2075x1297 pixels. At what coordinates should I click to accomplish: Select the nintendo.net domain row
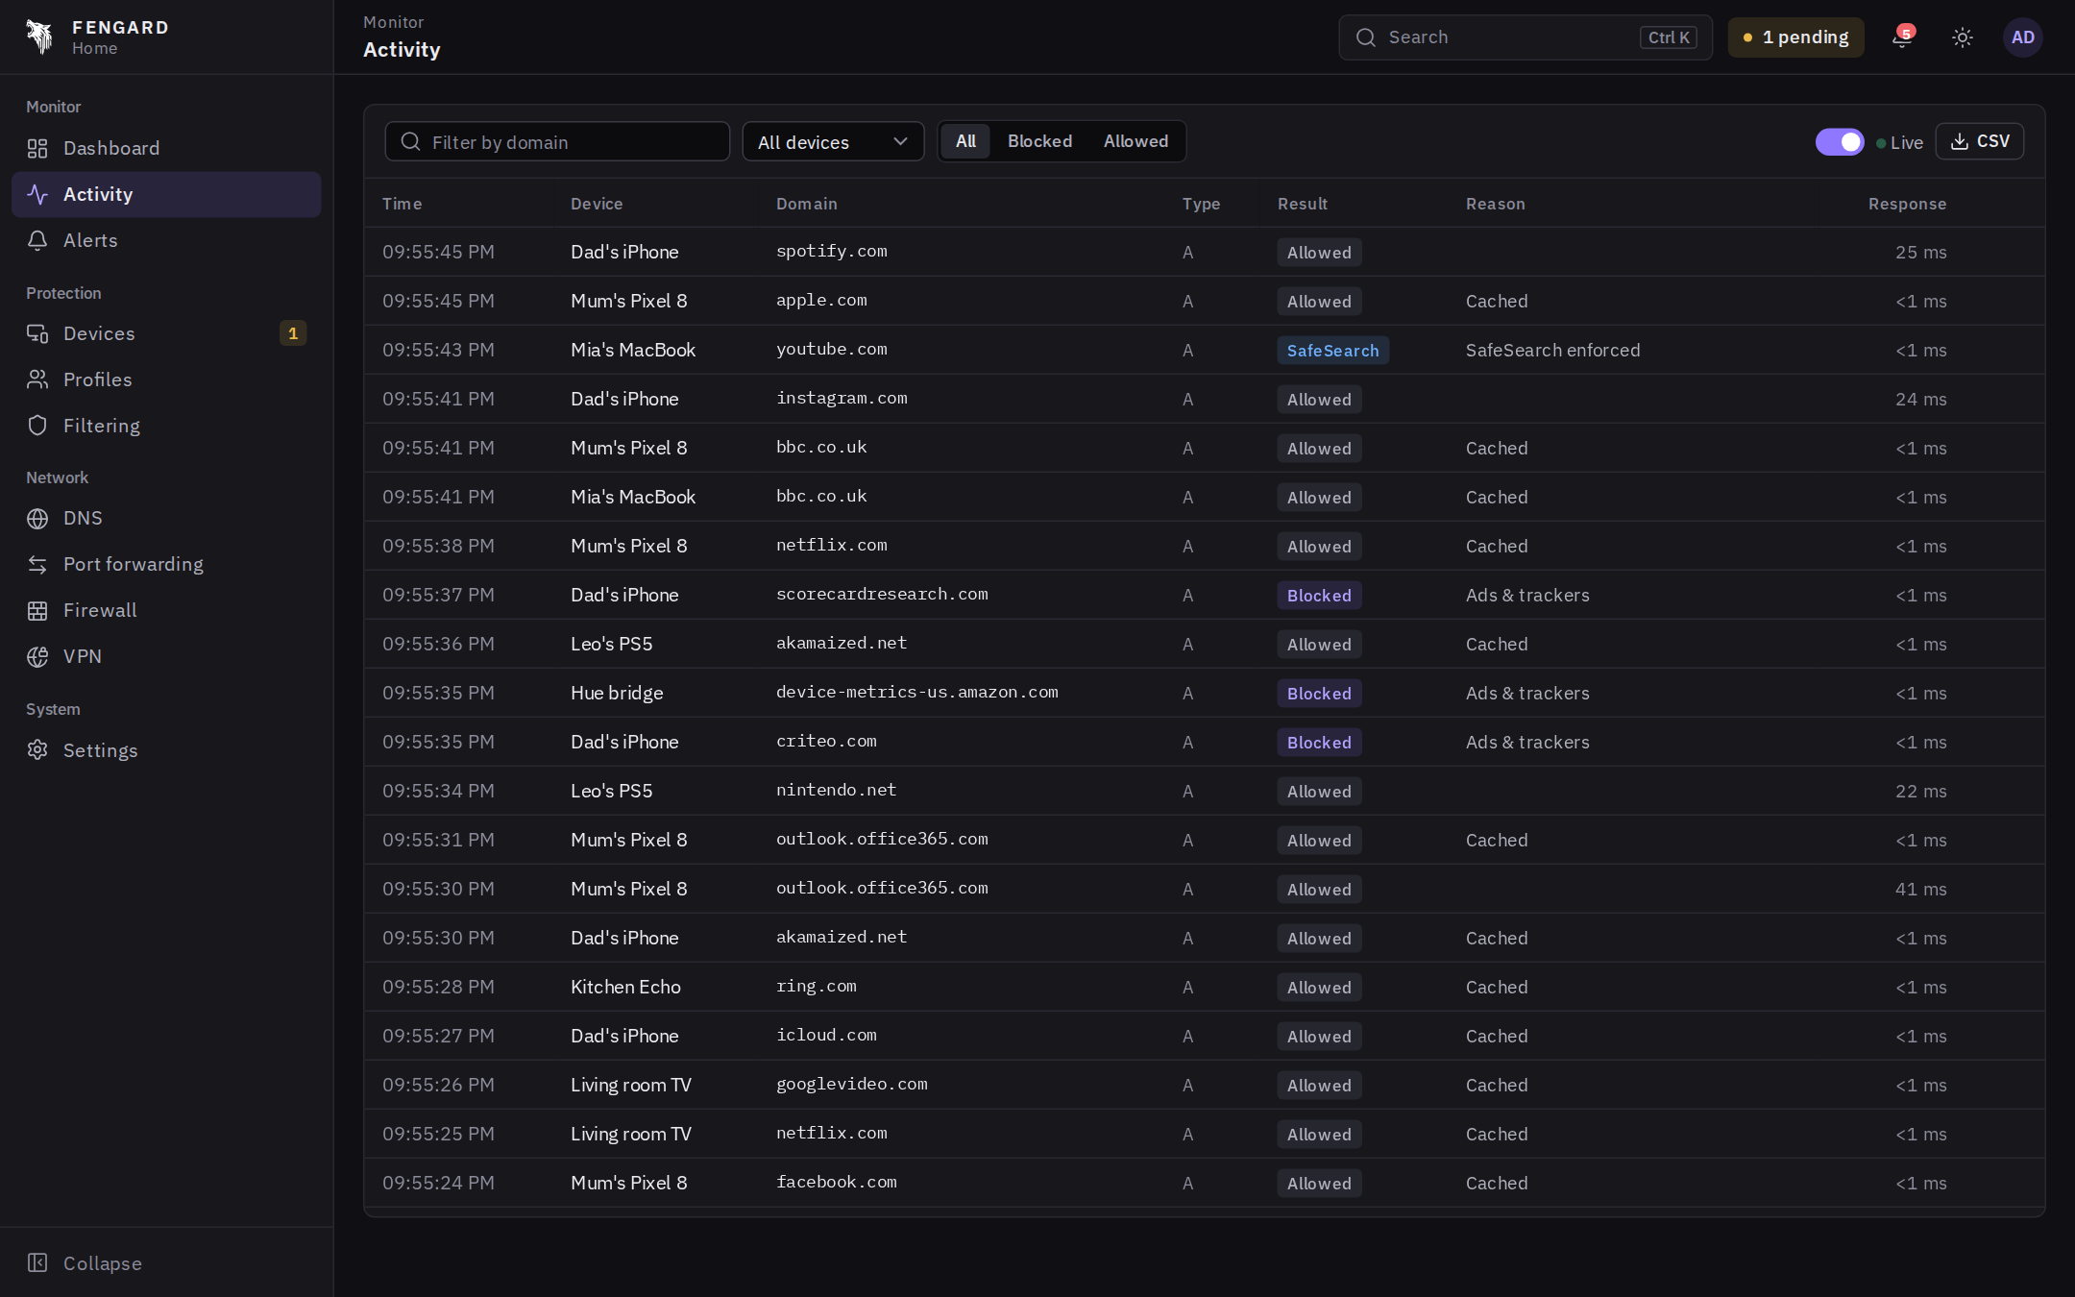coord(836,791)
